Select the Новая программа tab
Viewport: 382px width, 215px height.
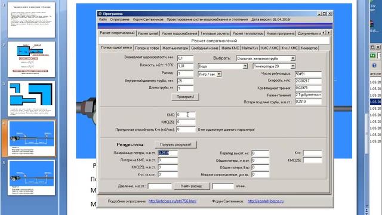point(281,33)
